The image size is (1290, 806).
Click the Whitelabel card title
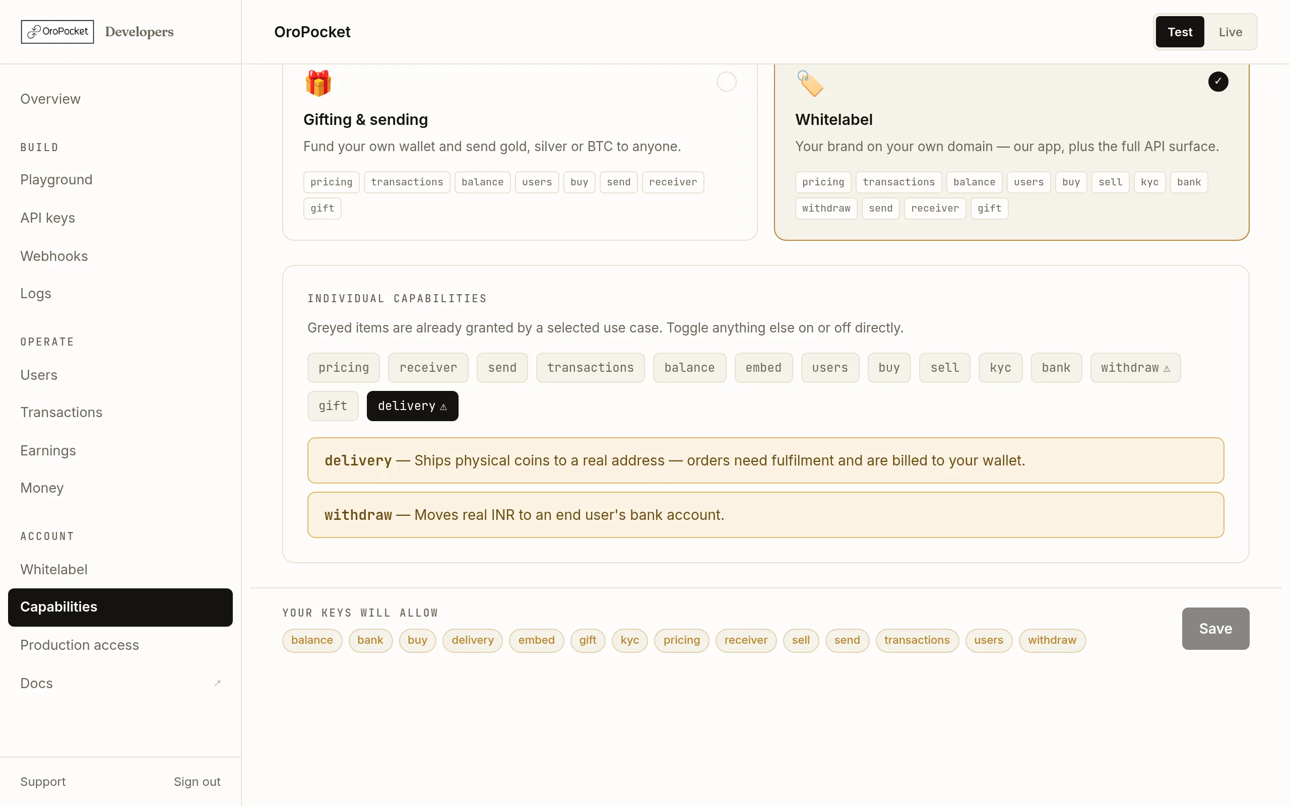coord(833,119)
